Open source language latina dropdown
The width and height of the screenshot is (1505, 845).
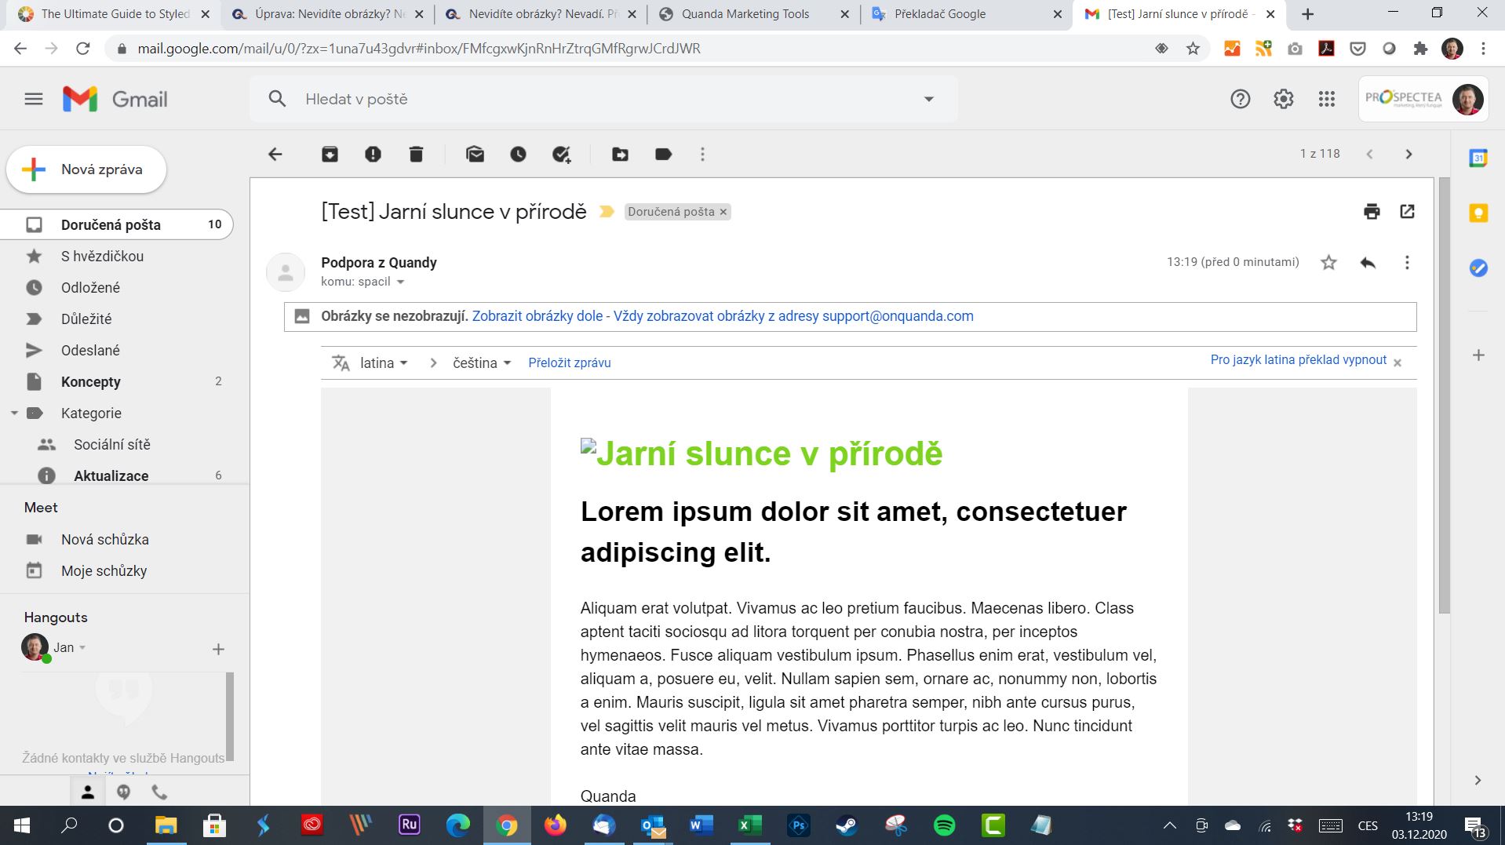pyautogui.click(x=384, y=363)
